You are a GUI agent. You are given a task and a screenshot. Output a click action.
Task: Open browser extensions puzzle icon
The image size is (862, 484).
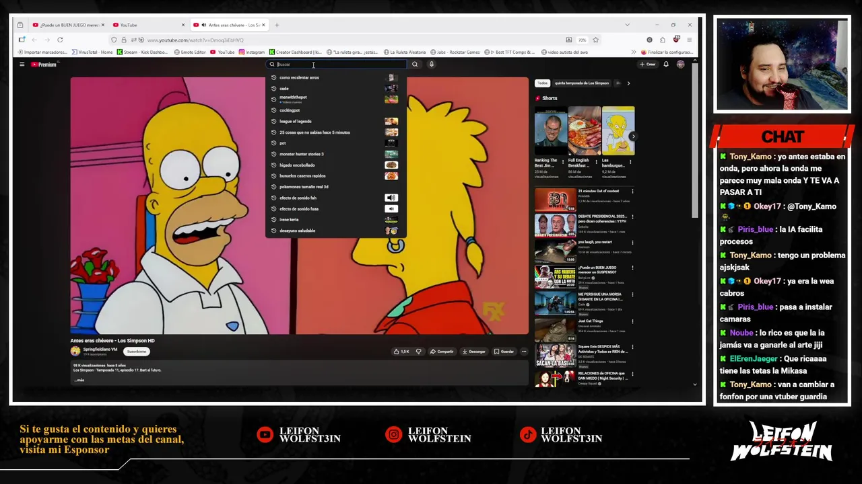coord(663,40)
